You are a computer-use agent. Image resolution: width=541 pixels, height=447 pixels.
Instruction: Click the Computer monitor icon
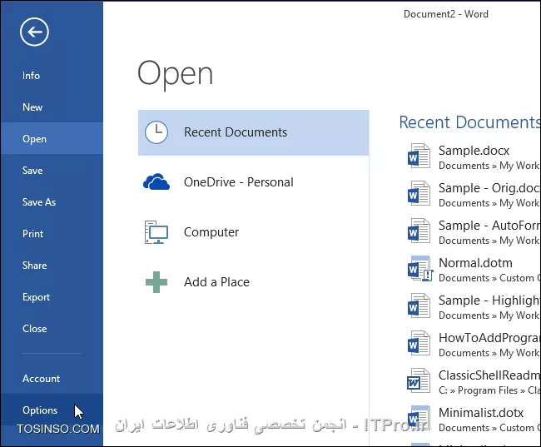pos(156,232)
